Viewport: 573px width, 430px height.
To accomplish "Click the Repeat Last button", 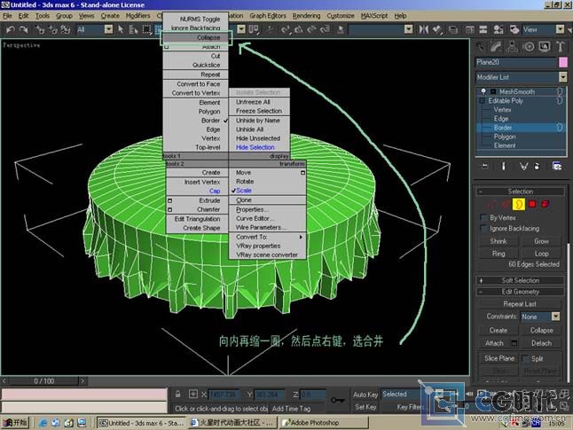I will click(x=520, y=304).
